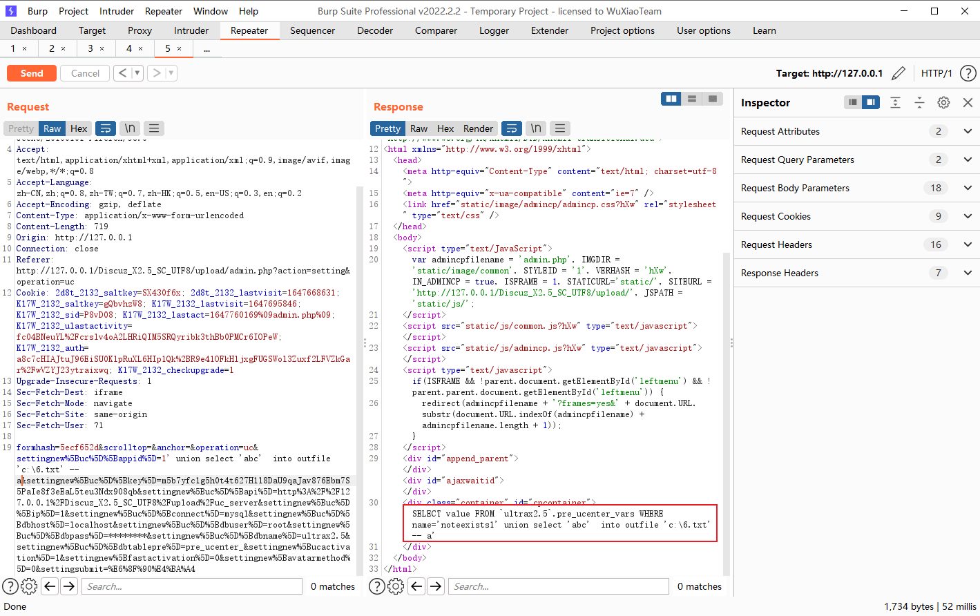Screen dimensions: 980x616
Task: Switch Response view to Hex
Action: pos(445,128)
